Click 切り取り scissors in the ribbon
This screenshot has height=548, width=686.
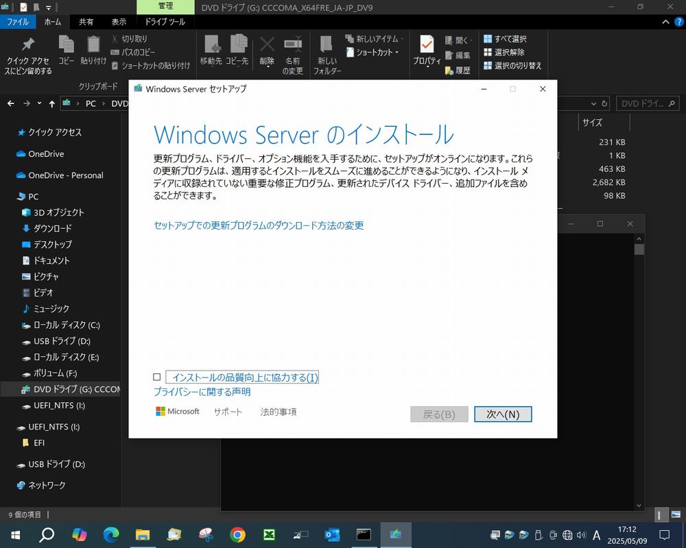(130, 39)
